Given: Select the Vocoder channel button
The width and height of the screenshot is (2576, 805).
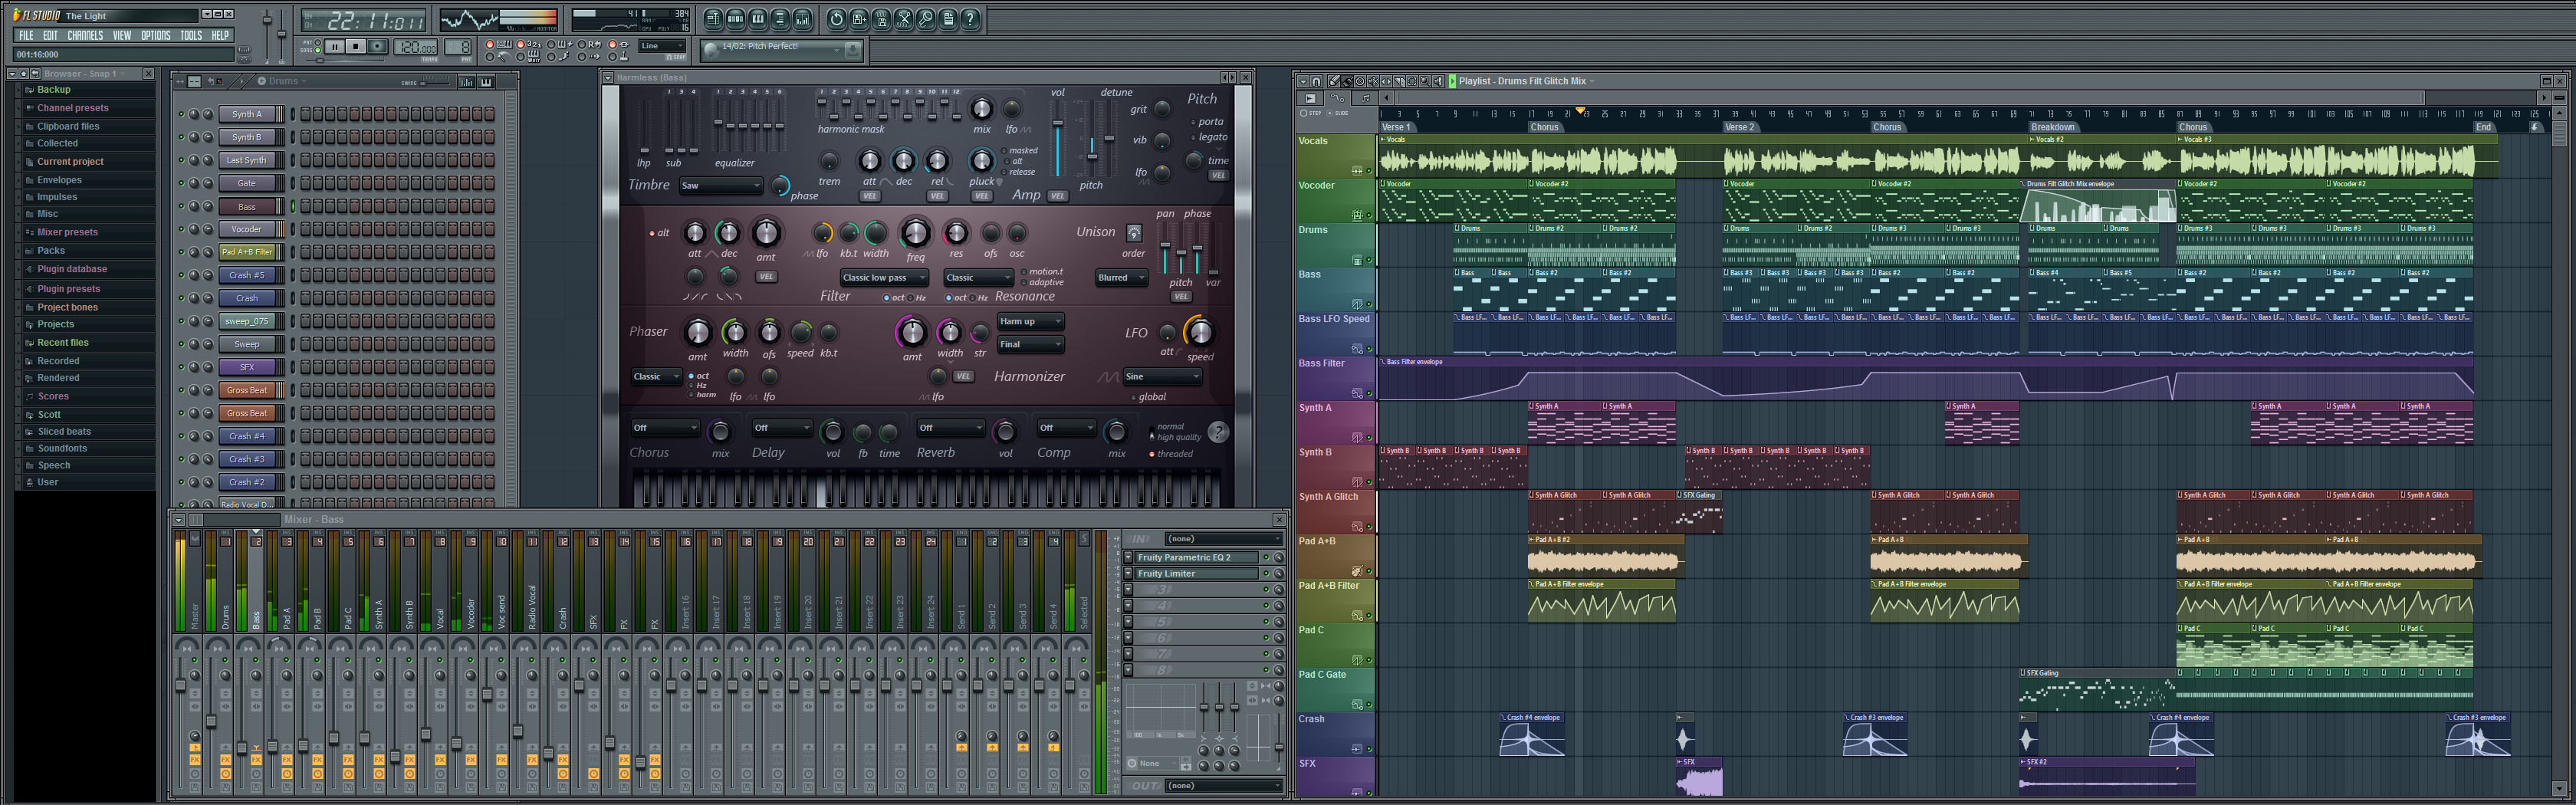Looking at the screenshot, I should (x=246, y=229).
